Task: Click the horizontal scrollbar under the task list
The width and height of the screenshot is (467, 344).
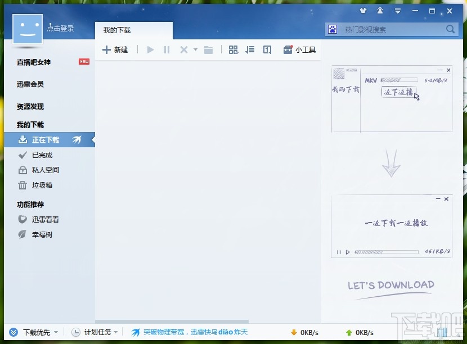Action: pyautogui.click(x=172, y=322)
